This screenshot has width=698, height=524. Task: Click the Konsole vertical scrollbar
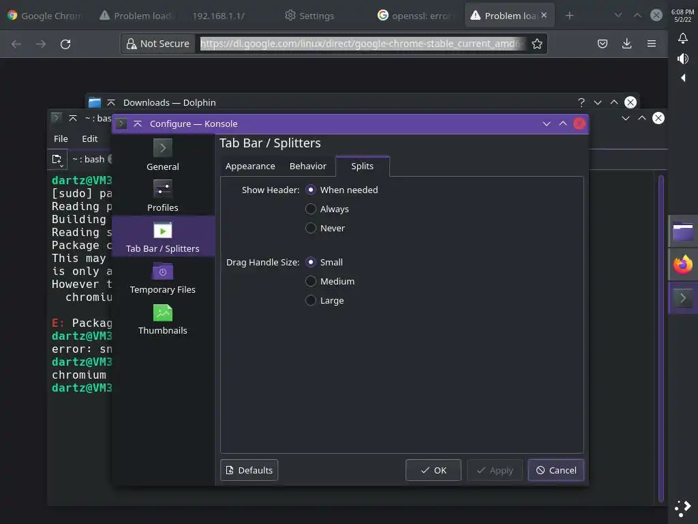point(661,338)
